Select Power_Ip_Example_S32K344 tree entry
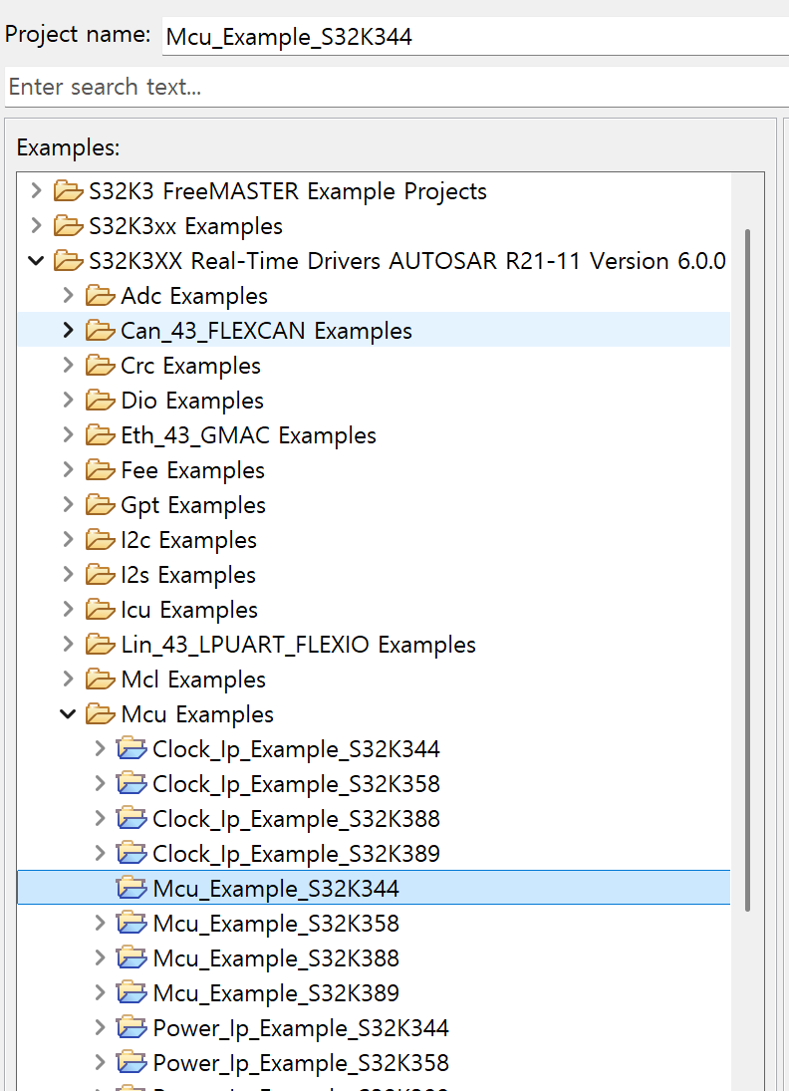Image resolution: width=789 pixels, height=1091 pixels. (x=301, y=1028)
